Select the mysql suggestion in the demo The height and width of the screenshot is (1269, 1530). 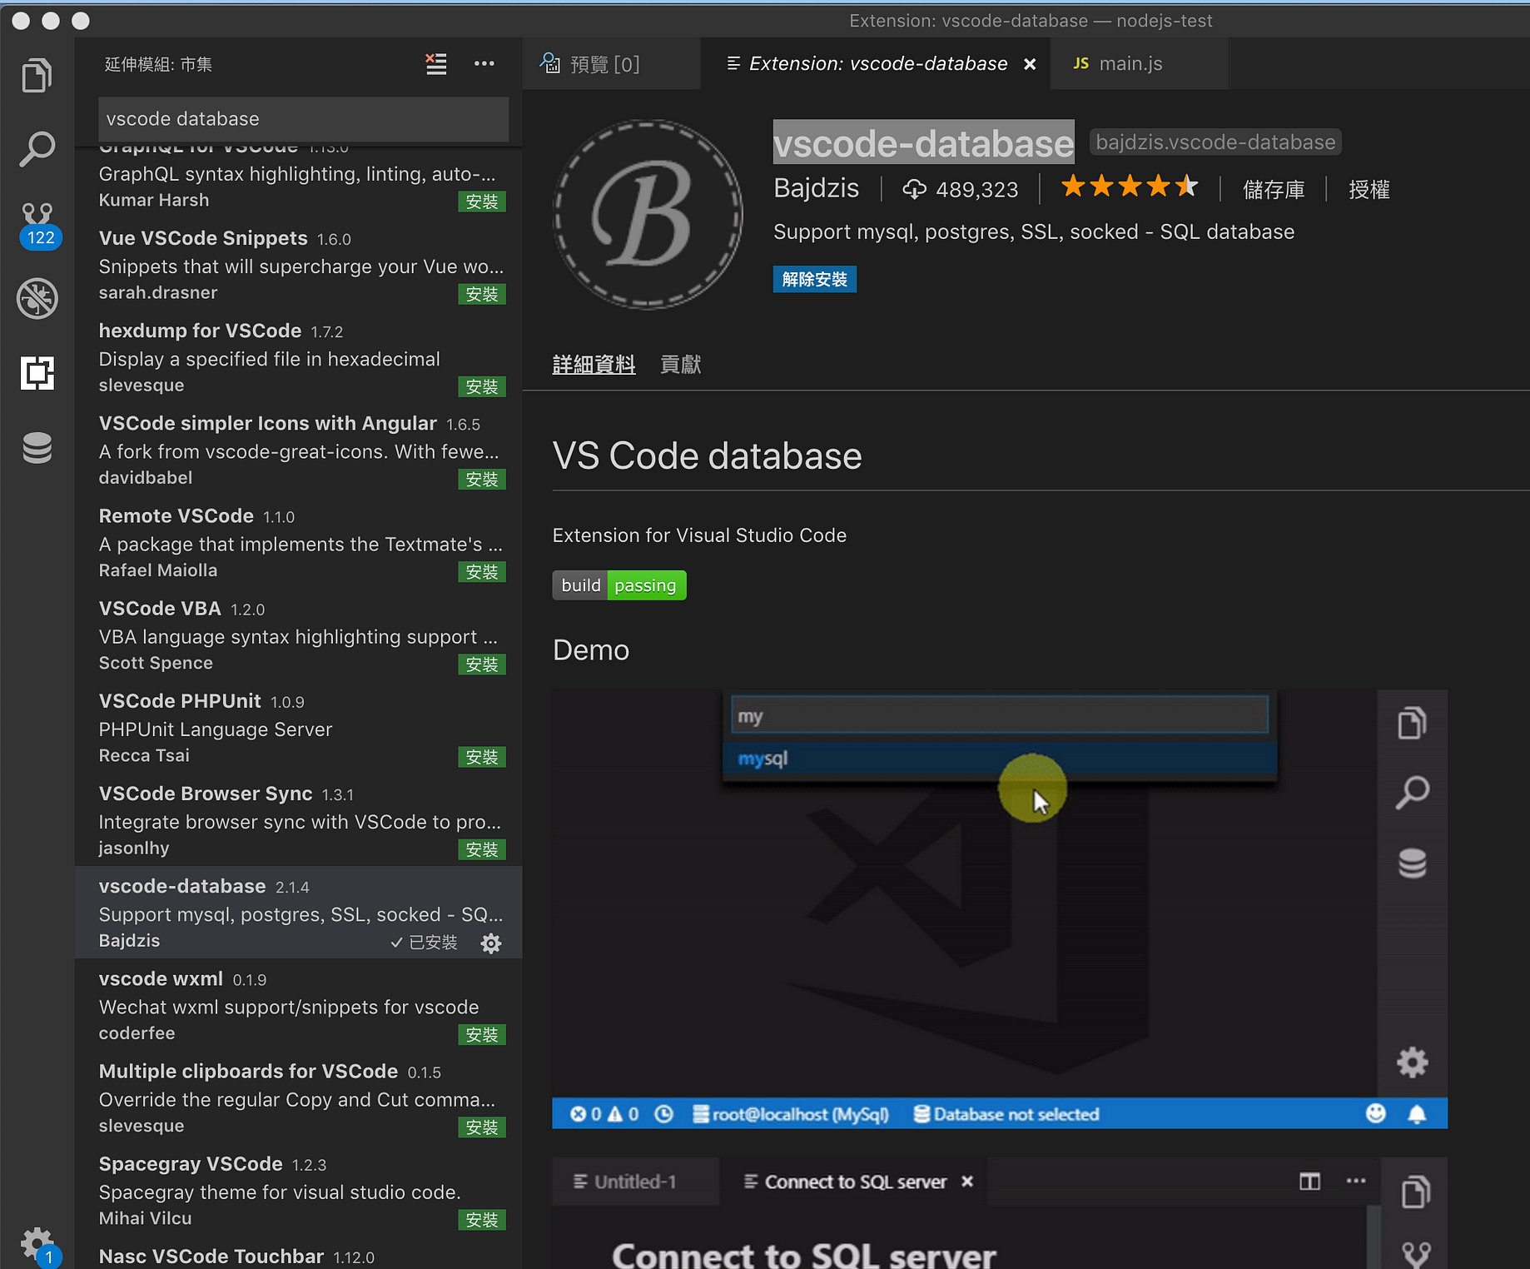coord(999,759)
